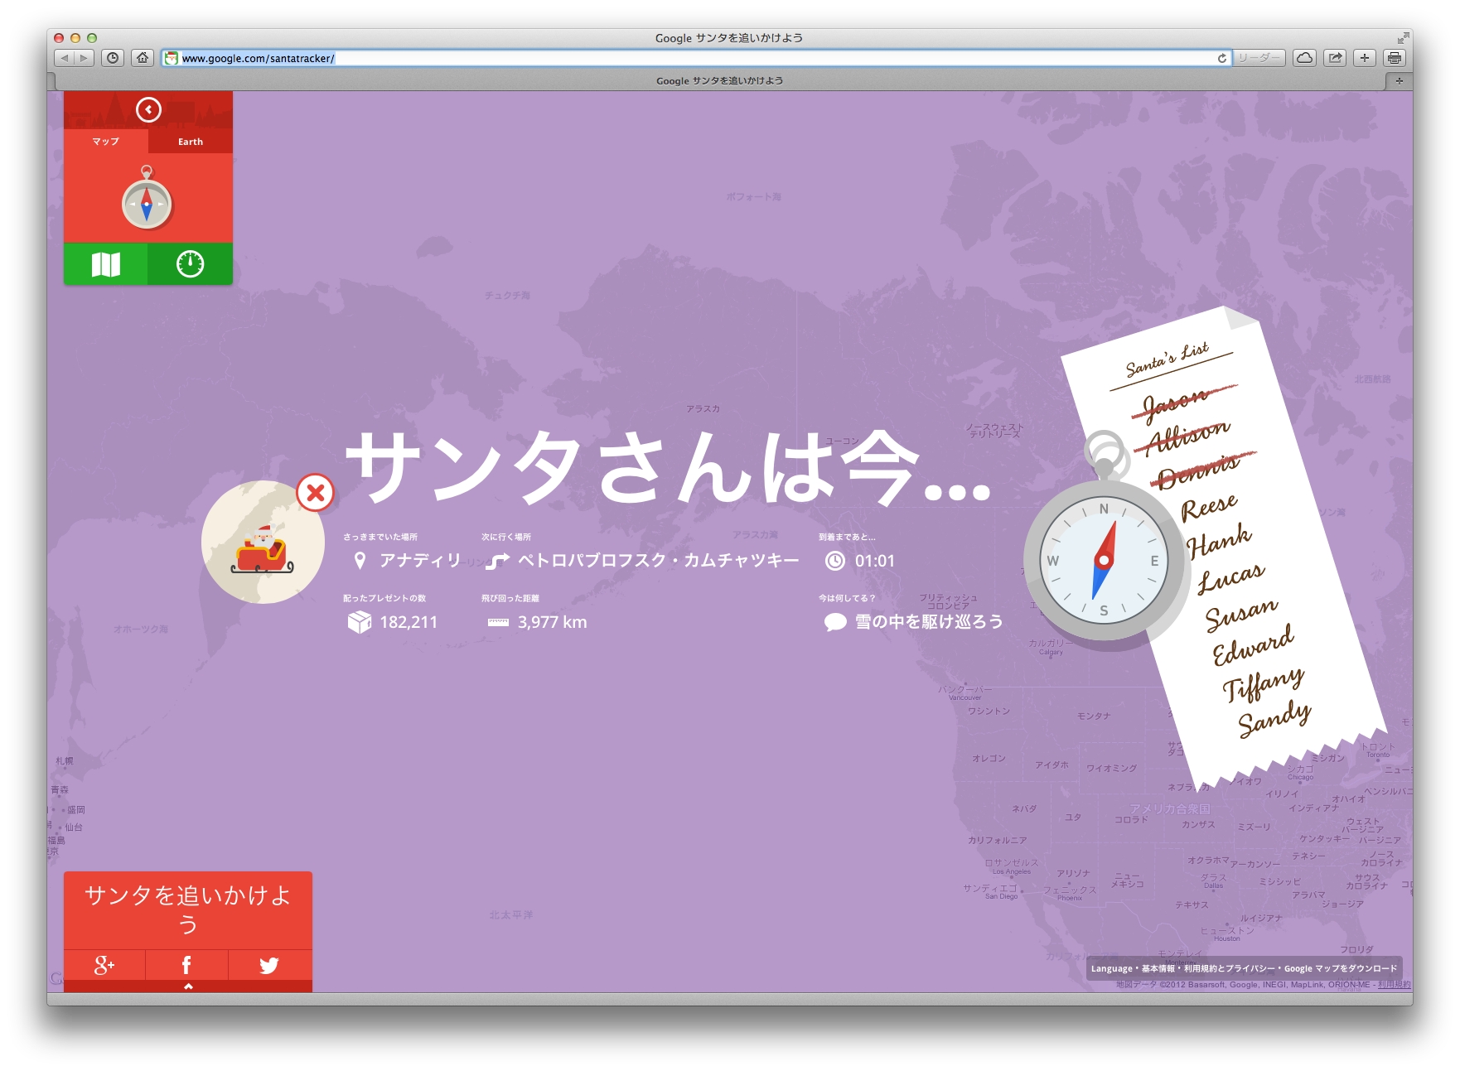
Task: Open the iCloud tabs cloud button
Action: click(x=1305, y=58)
